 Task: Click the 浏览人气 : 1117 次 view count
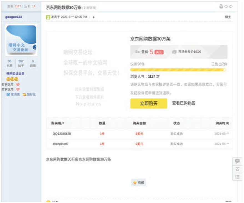point(145,76)
